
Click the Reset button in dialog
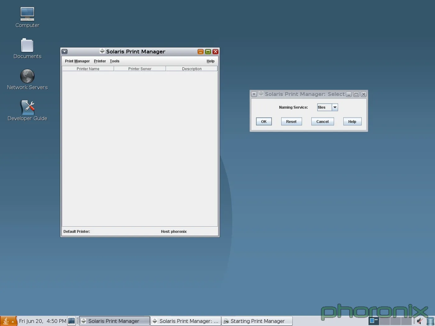click(x=291, y=121)
